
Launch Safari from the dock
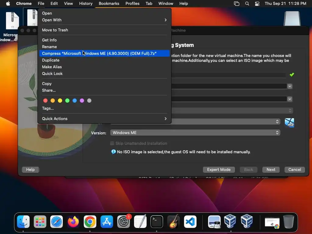[56, 222]
